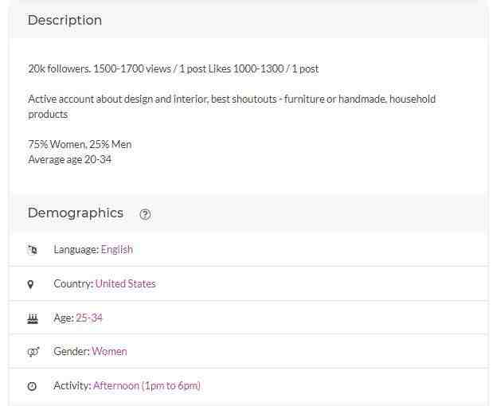Viewport: 493px width, 406px height.
Task: Click the age birthday cake icon
Action: 33,318
